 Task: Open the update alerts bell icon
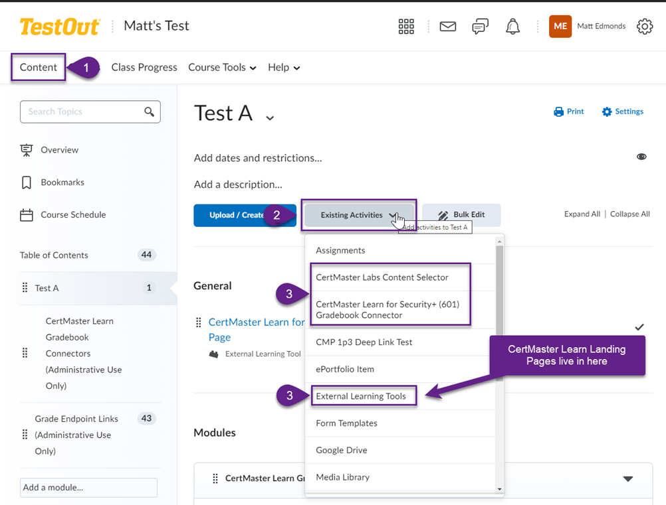click(512, 27)
